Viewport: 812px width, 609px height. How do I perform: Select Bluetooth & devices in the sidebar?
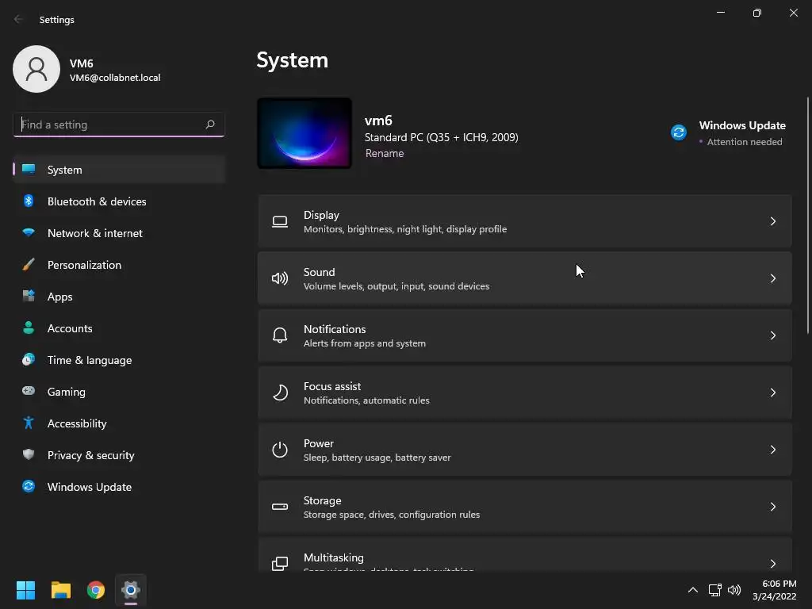(119, 201)
